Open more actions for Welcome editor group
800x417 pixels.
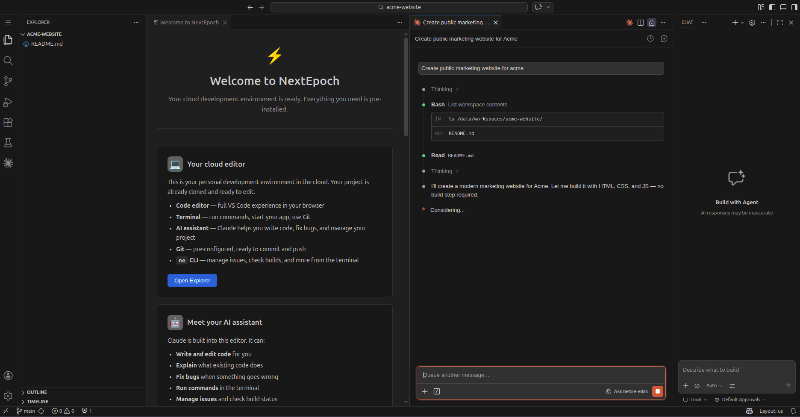(400, 23)
